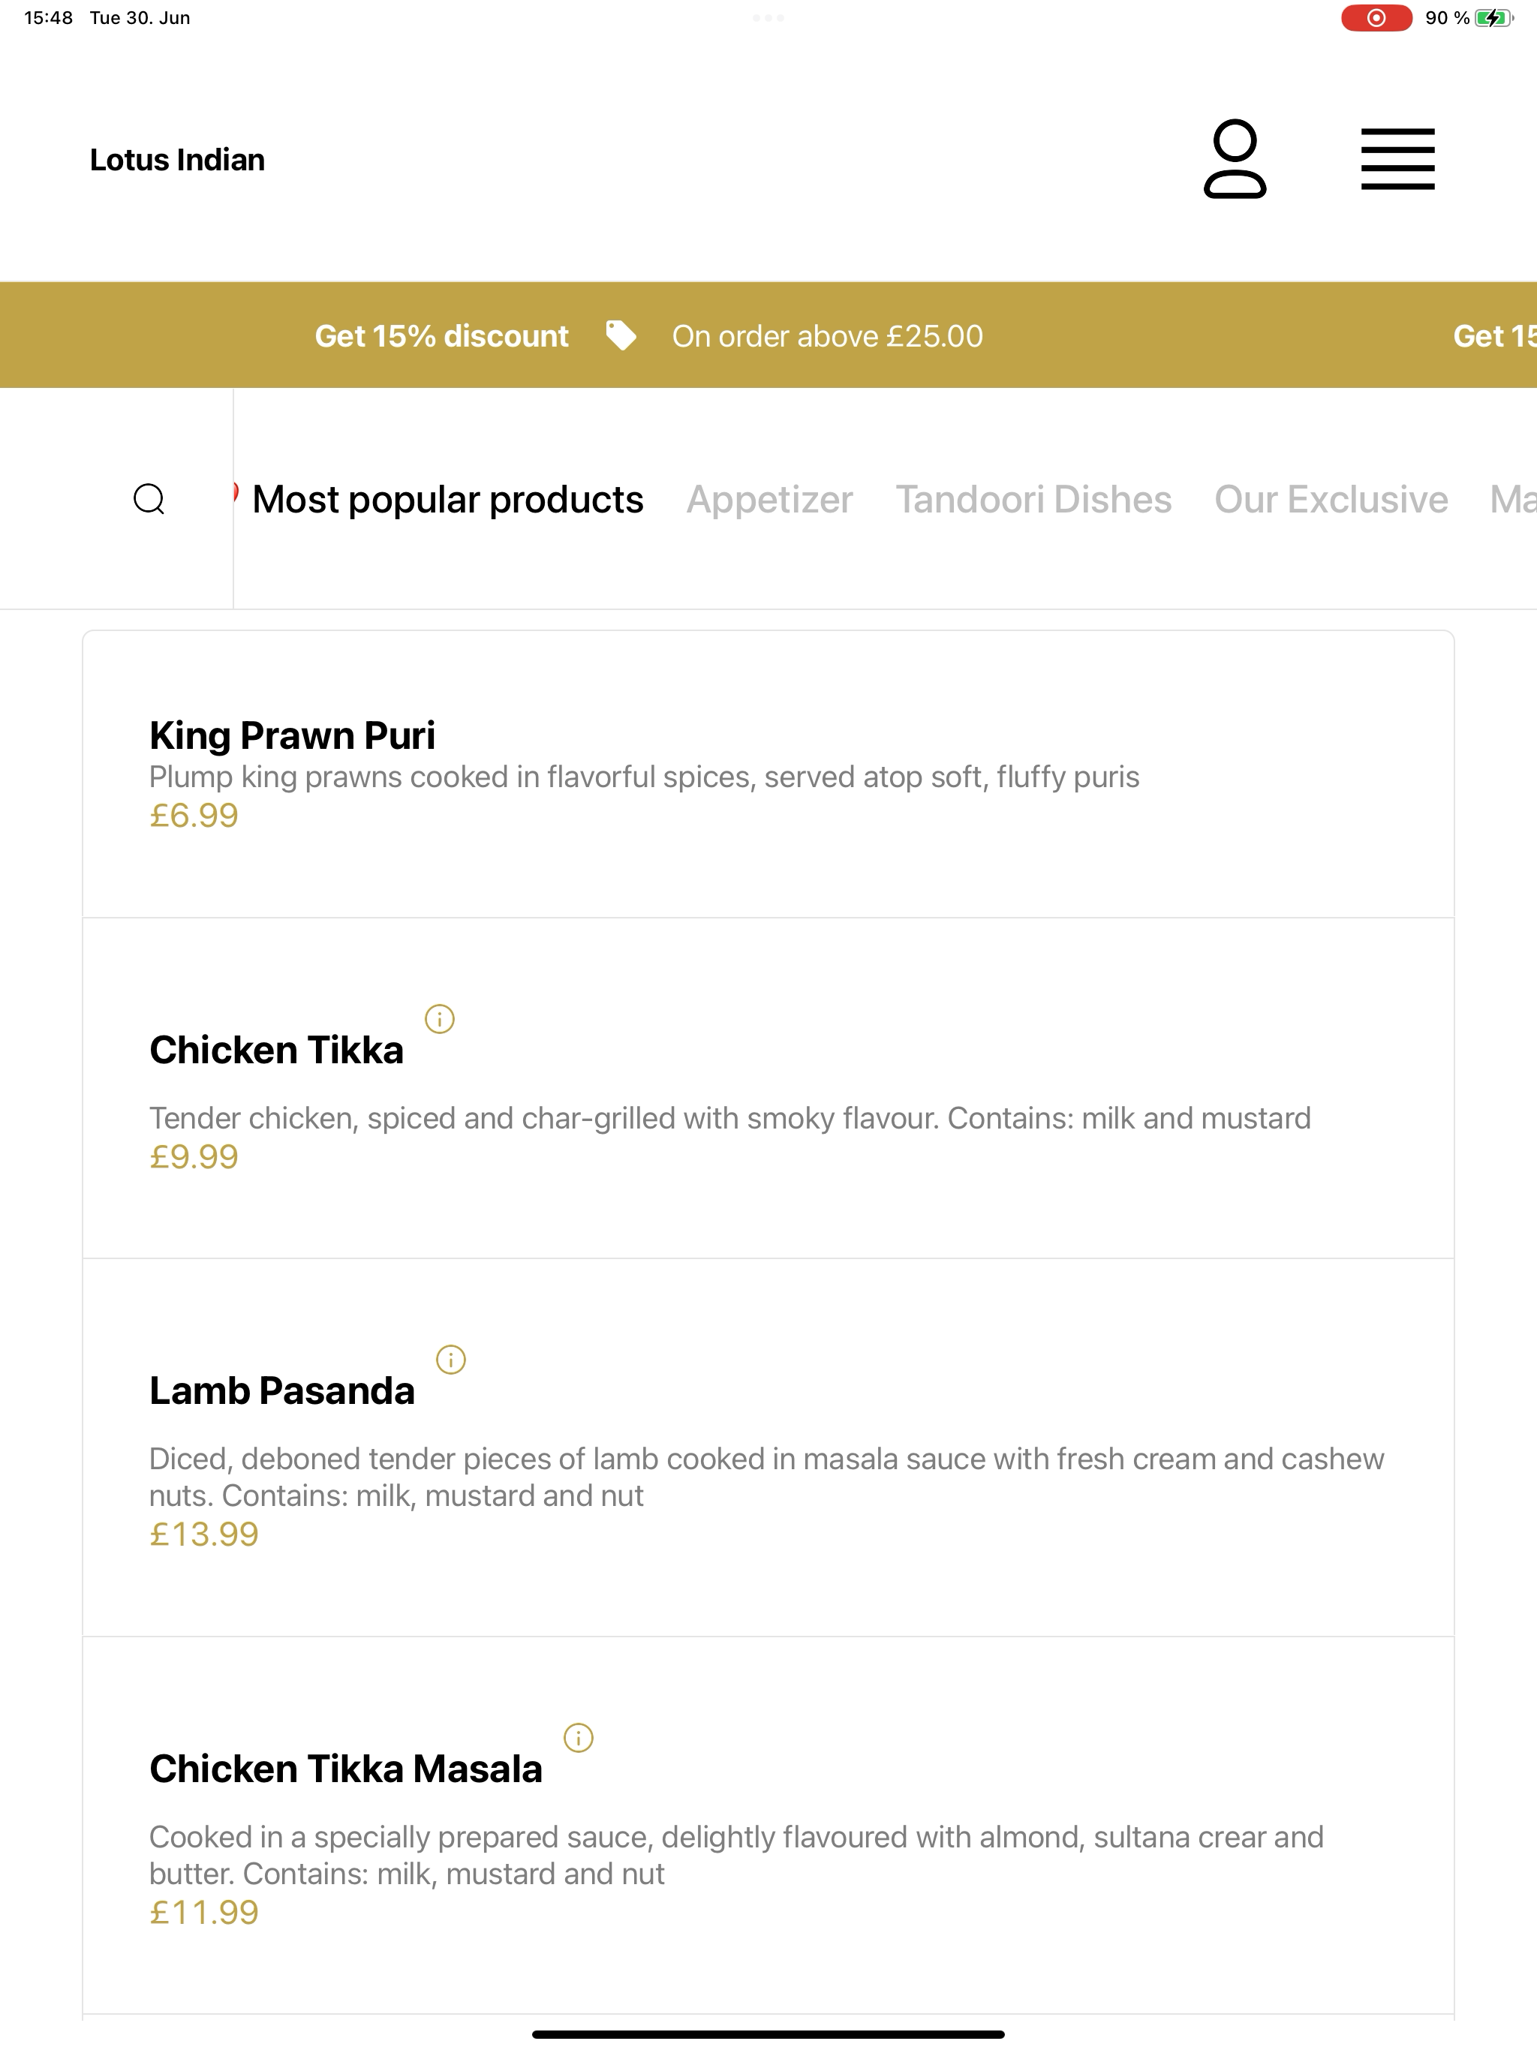Go to Lotus Indian home link
This screenshot has width=1537, height=2050.
177,159
